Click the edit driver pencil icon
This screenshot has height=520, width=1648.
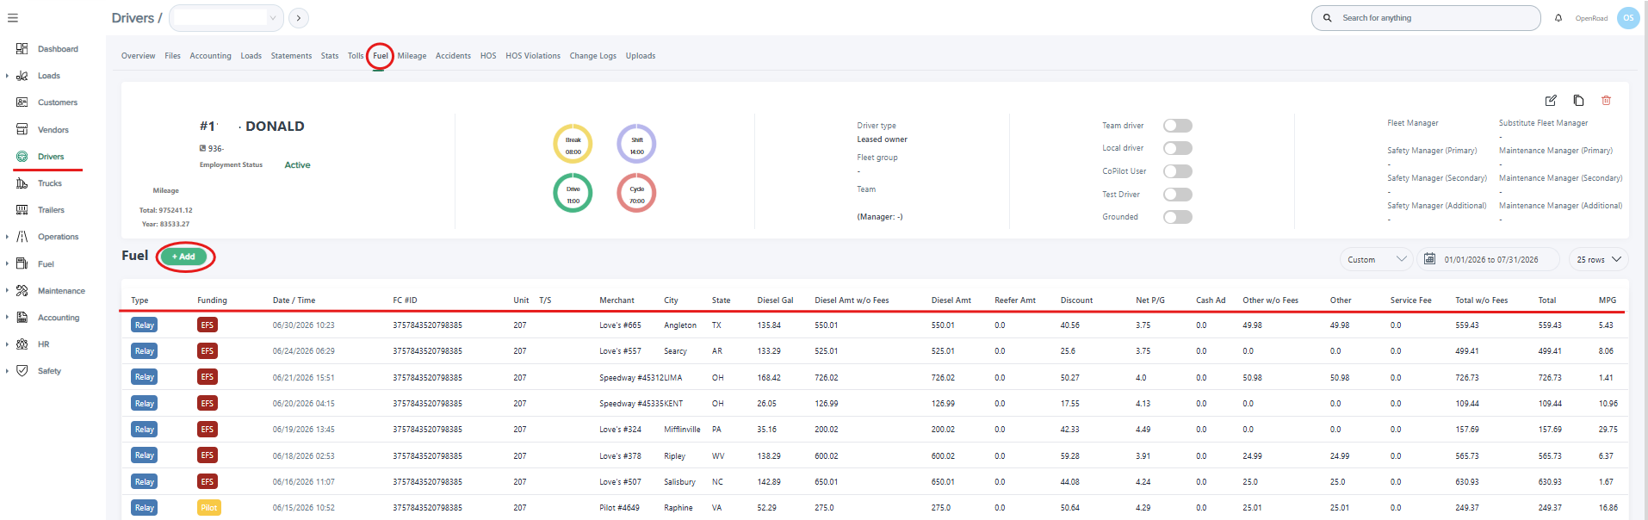click(x=1551, y=101)
